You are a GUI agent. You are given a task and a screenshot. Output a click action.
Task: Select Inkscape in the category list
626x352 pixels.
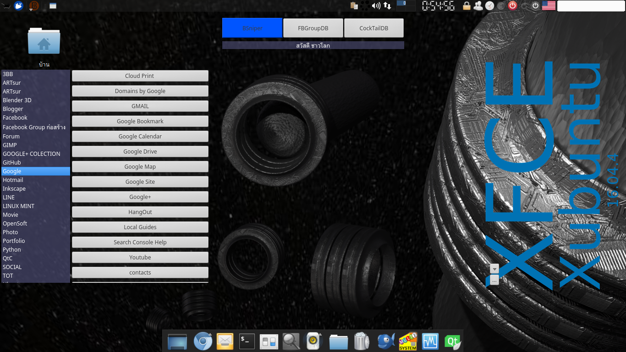click(36, 188)
